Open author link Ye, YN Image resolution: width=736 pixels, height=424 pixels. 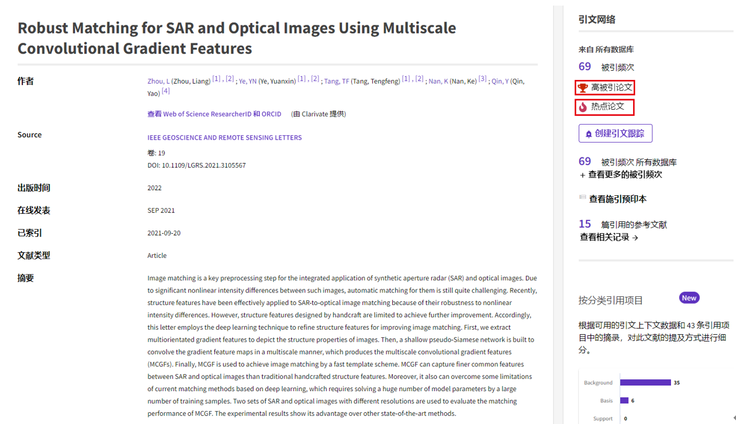(x=248, y=81)
